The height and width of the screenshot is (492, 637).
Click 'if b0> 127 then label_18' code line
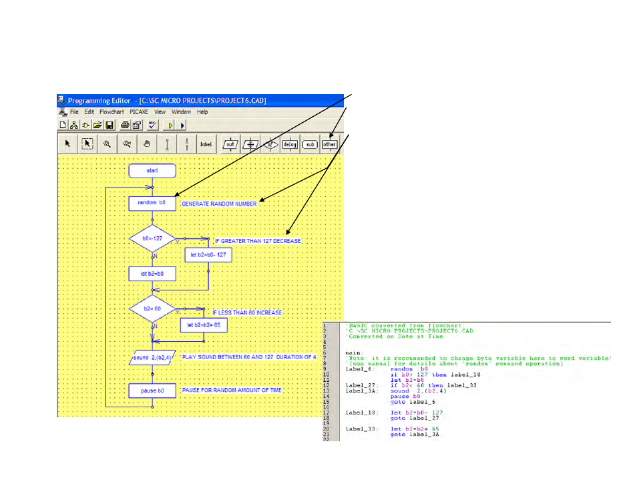pyautogui.click(x=435, y=375)
